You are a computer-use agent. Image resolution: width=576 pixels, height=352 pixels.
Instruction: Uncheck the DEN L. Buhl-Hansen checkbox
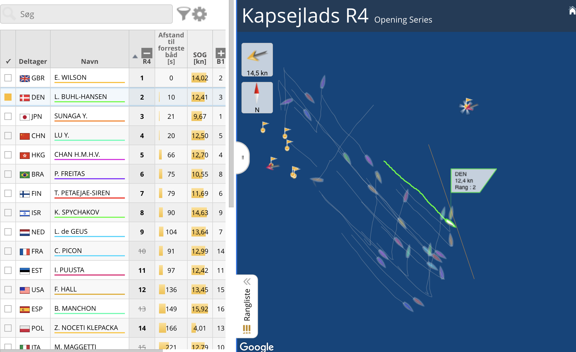(x=8, y=97)
